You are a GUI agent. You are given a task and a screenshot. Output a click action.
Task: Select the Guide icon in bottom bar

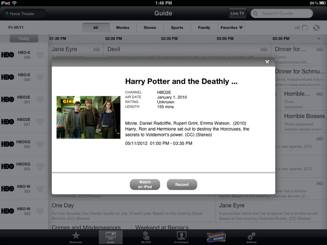click(110, 237)
